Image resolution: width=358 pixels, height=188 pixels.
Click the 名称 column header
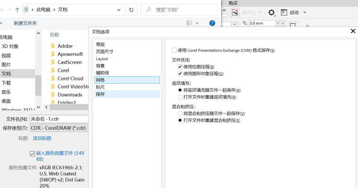tap(54, 35)
